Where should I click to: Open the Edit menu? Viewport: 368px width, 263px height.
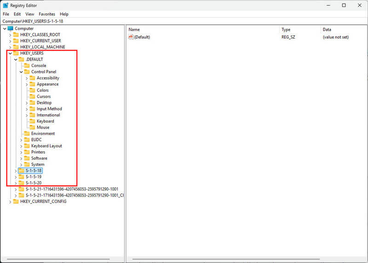(x=17, y=14)
